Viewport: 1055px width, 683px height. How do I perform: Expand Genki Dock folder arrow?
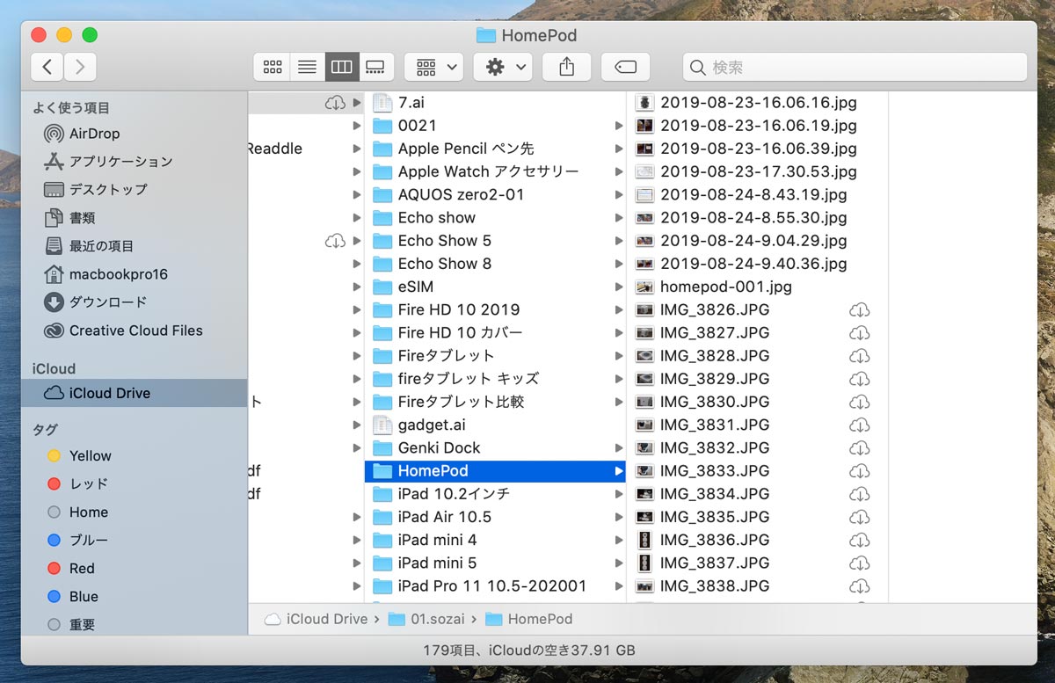619,447
